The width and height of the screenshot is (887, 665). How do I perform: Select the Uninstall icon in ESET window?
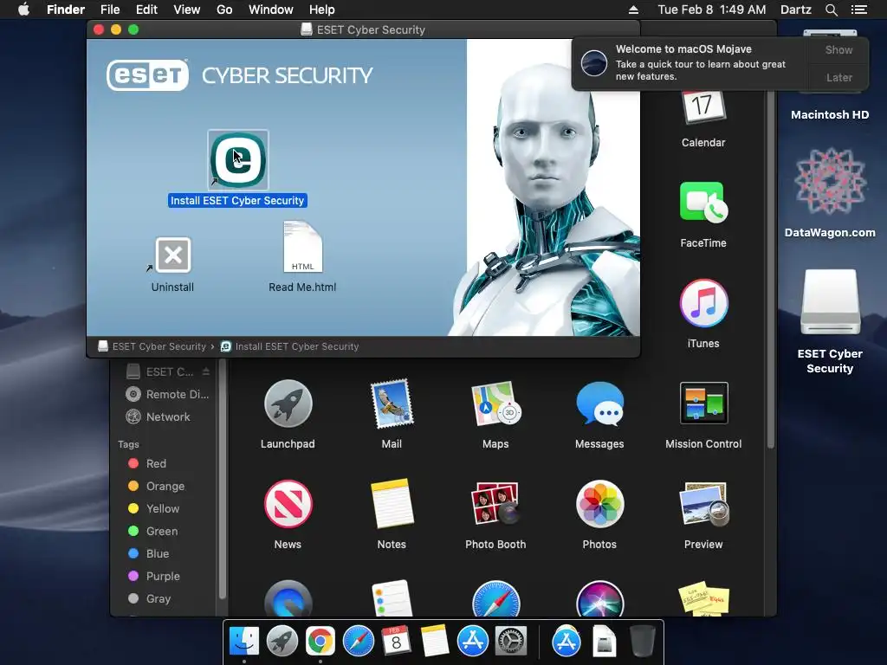[x=172, y=255]
